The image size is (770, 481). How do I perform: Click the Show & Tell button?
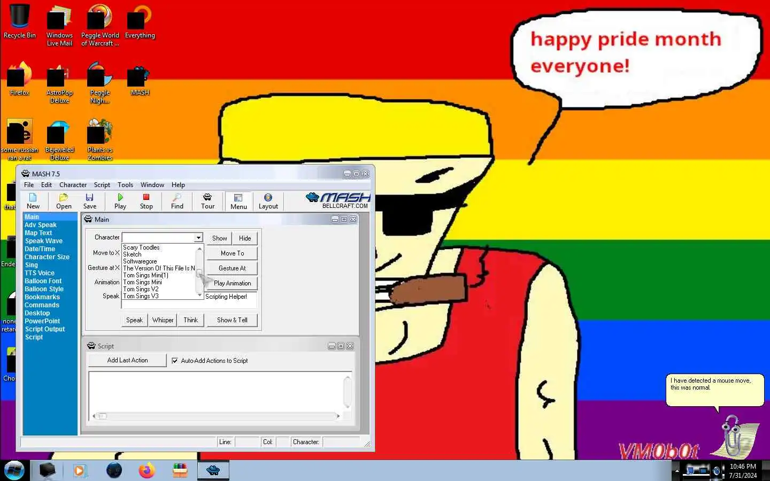point(232,320)
